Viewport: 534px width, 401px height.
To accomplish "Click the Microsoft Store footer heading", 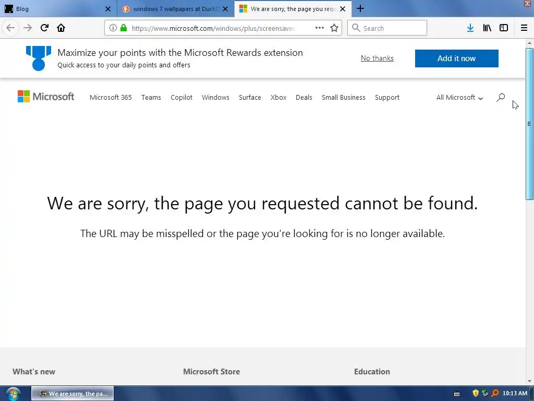I will click(212, 372).
